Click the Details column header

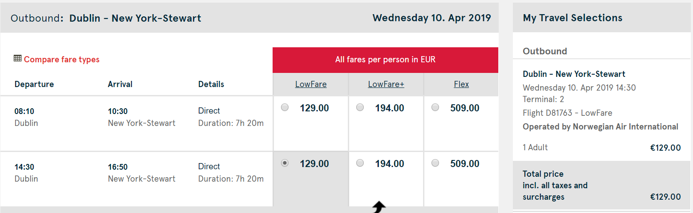pyautogui.click(x=211, y=84)
